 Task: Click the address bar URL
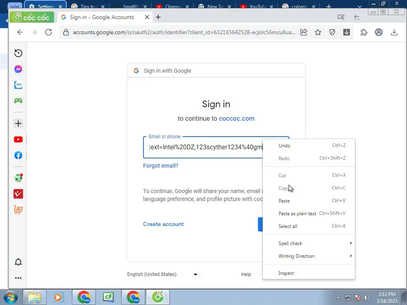(184, 32)
